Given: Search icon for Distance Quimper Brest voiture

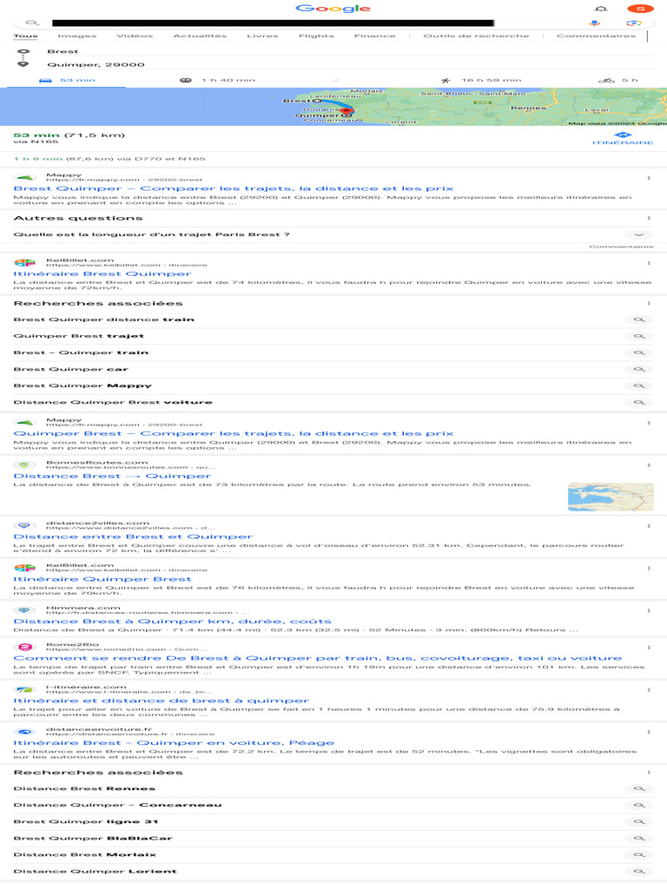Looking at the screenshot, I should click(639, 402).
